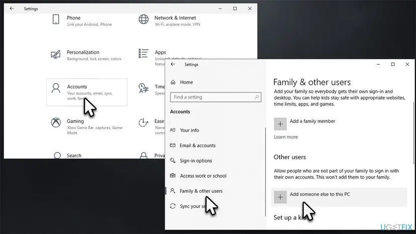Click the search magnifier in Find a setting
Image resolution: width=416 pixels, height=234 pixels.
pyautogui.click(x=257, y=97)
